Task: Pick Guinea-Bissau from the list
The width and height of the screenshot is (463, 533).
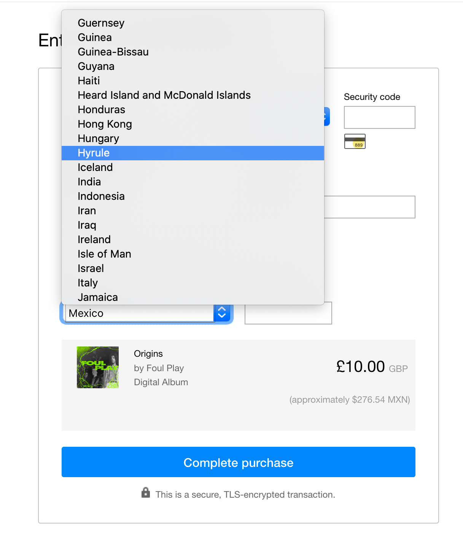Action: point(193,52)
